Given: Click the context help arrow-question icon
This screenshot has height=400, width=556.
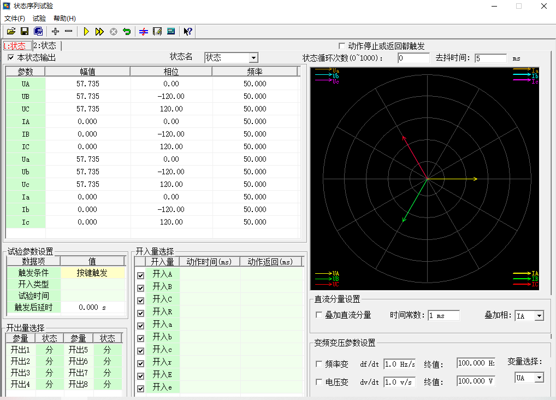Looking at the screenshot, I should tap(187, 32).
